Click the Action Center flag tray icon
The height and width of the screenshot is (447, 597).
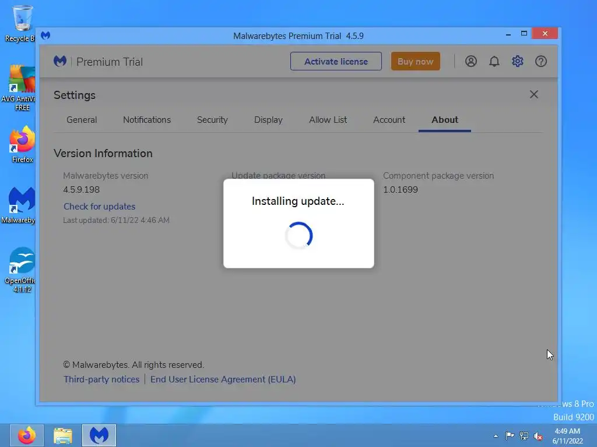point(510,435)
